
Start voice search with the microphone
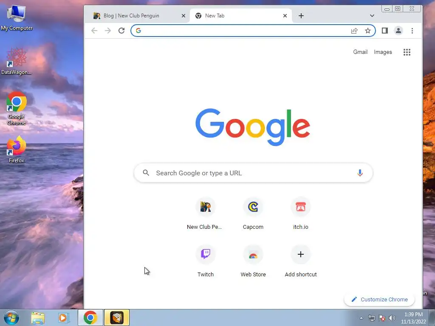[360, 173]
